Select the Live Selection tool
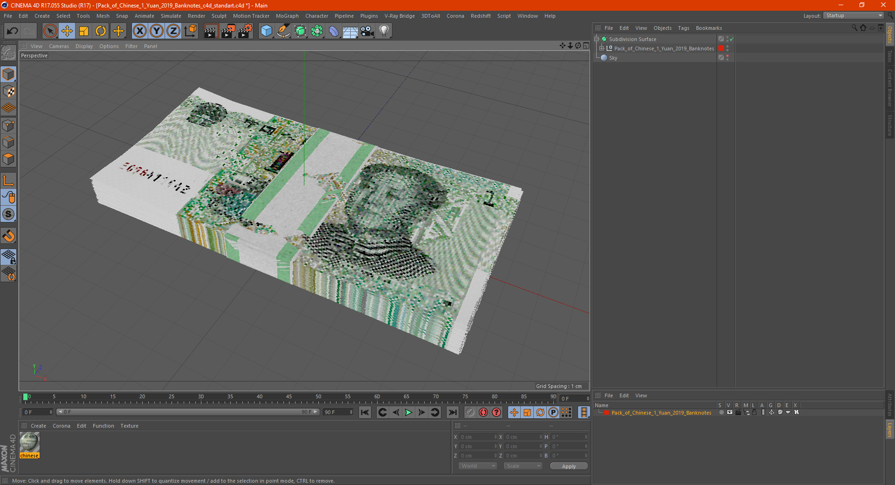This screenshot has width=895, height=485. (x=50, y=31)
